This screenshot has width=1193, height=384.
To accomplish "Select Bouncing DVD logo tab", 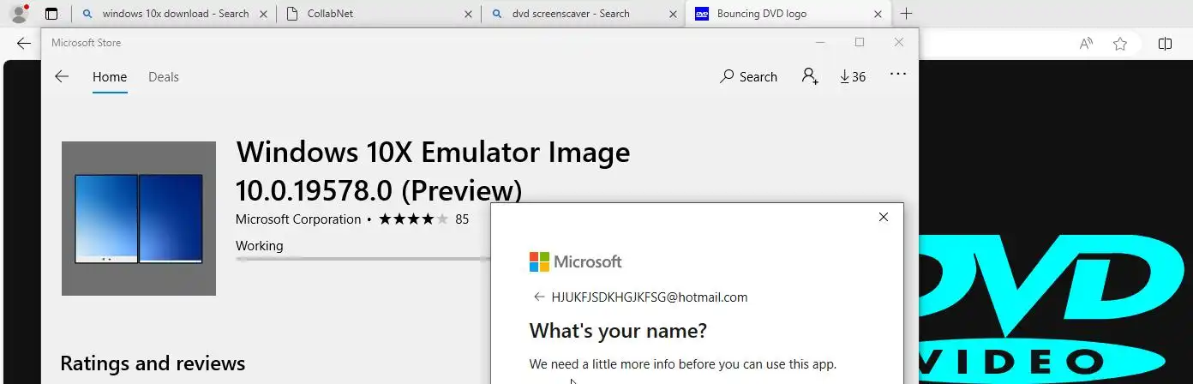I will (762, 14).
